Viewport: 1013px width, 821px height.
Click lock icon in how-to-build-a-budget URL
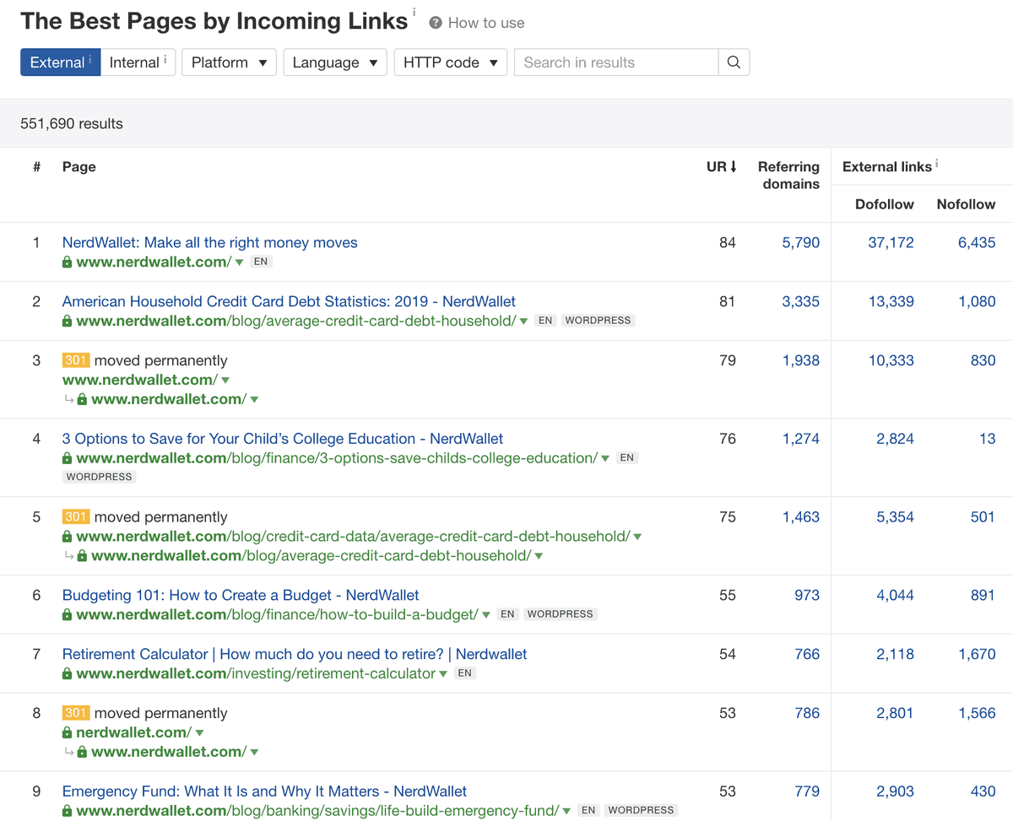68,615
